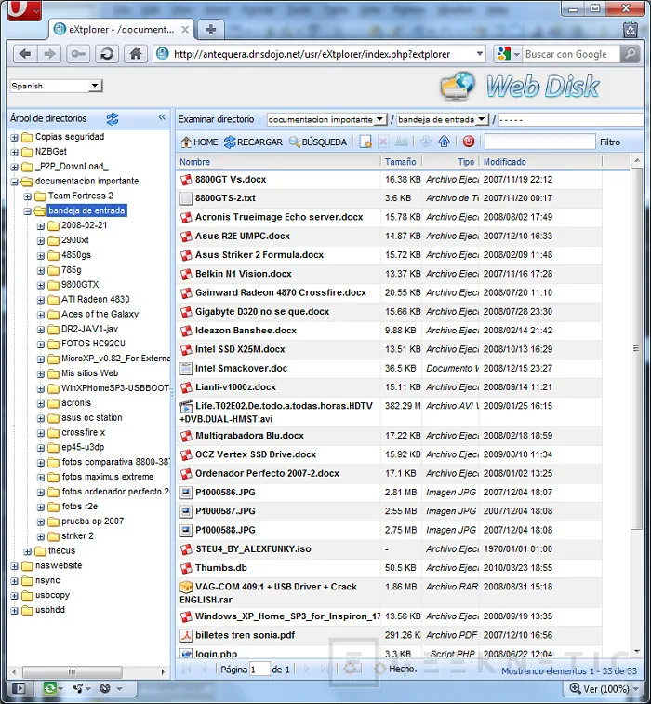Click the 'Buscar con Google' search field

(572, 54)
